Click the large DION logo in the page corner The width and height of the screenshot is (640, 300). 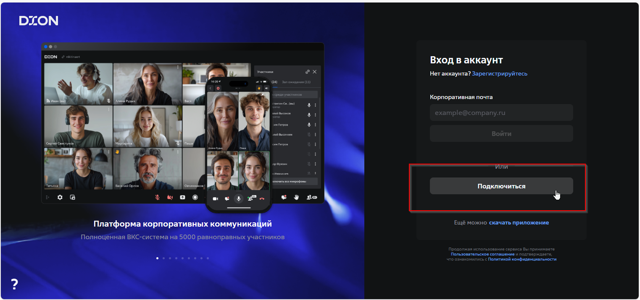tap(39, 21)
